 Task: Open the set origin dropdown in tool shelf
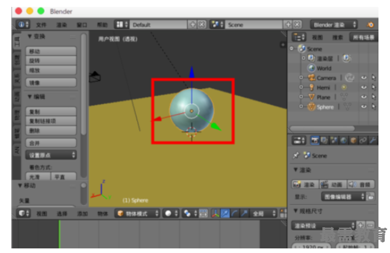(51, 155)
